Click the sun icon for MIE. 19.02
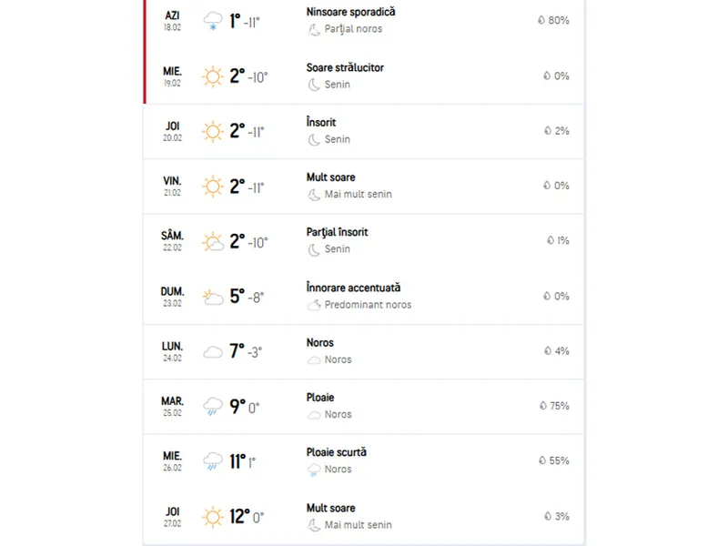 213,76
